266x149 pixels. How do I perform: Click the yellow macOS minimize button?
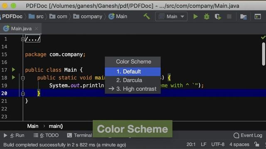(5, 5)
